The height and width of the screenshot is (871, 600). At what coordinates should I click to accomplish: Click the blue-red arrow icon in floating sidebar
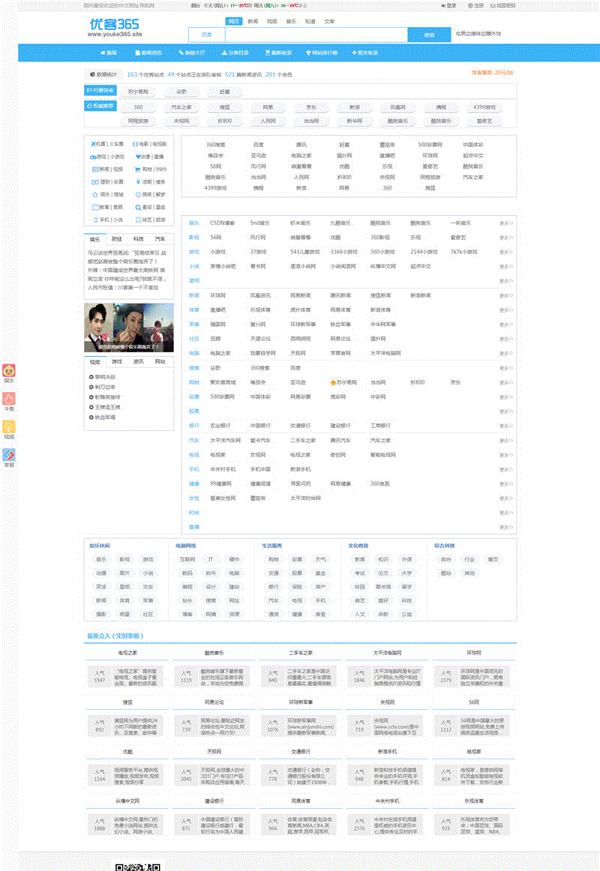9,455
